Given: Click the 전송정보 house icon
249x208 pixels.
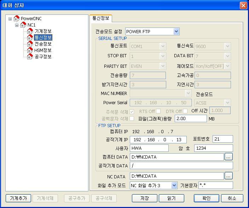Looking at the screenshot, I should [30, 44].
